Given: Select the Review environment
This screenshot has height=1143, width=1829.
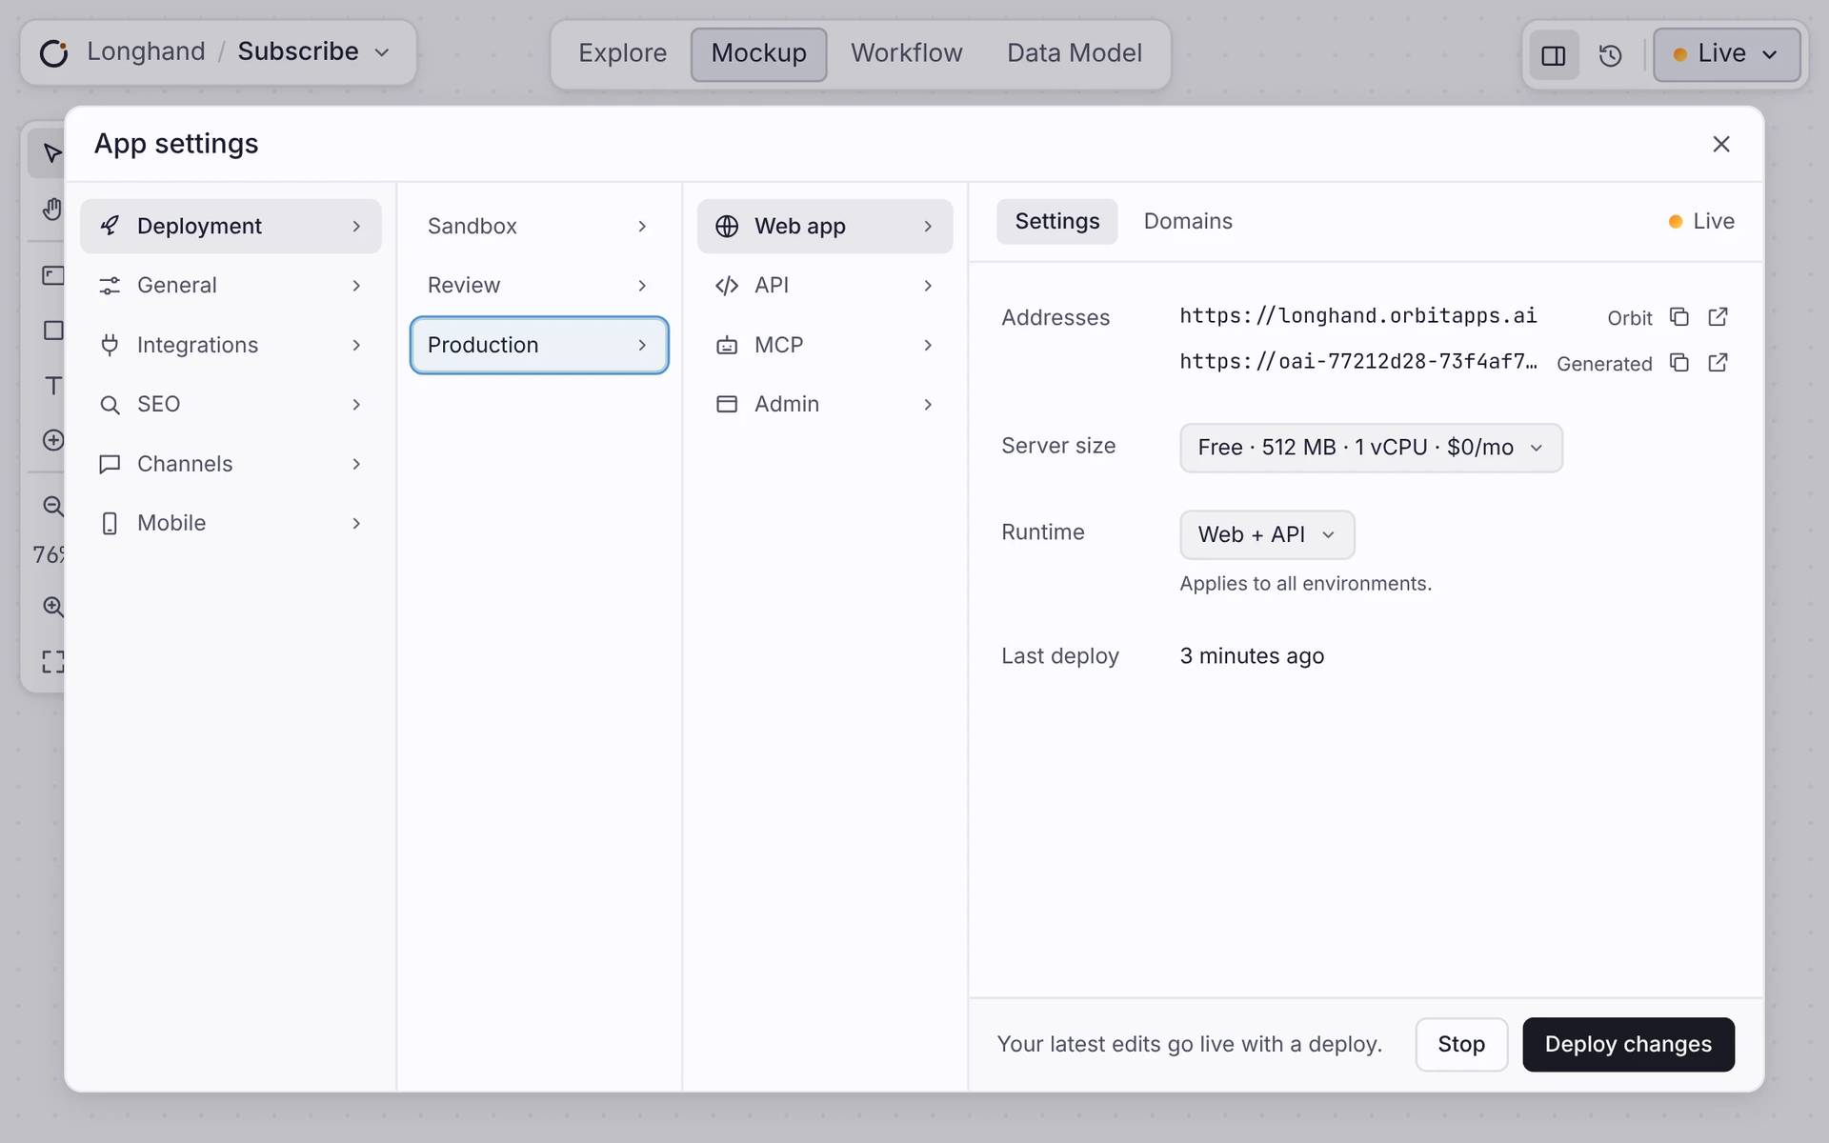Looking at the screenshot, I should click(539, 286).
